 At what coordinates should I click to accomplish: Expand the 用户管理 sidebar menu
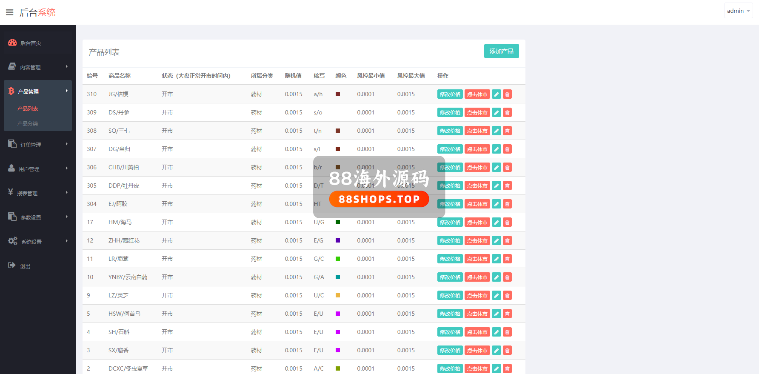(x=37, y=169)
